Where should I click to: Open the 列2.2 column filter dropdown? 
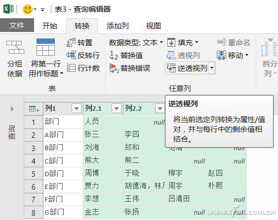point(160,108)
